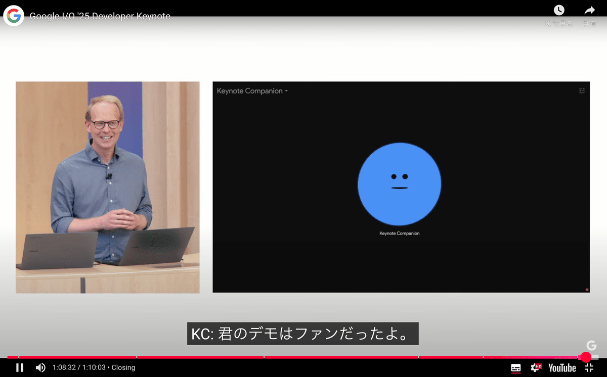Mute the video with the speaker icon

coord(41,367)
